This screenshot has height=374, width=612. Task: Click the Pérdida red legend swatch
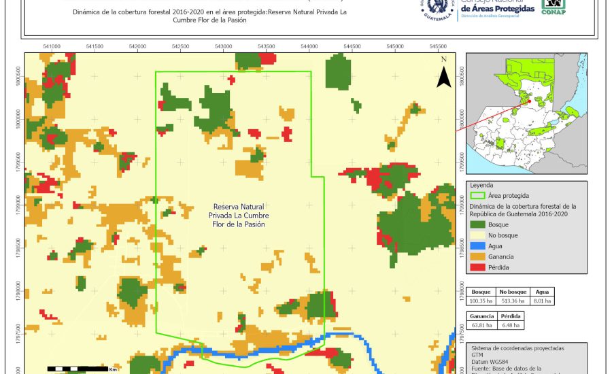click(x=479, y=267)
